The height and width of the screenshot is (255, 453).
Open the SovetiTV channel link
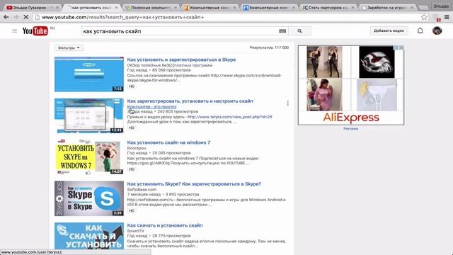coord(135,231)
